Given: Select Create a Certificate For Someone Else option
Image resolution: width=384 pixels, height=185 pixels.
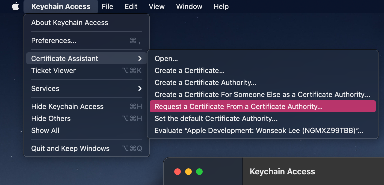Looking at the screenshot, I should 263,95.
